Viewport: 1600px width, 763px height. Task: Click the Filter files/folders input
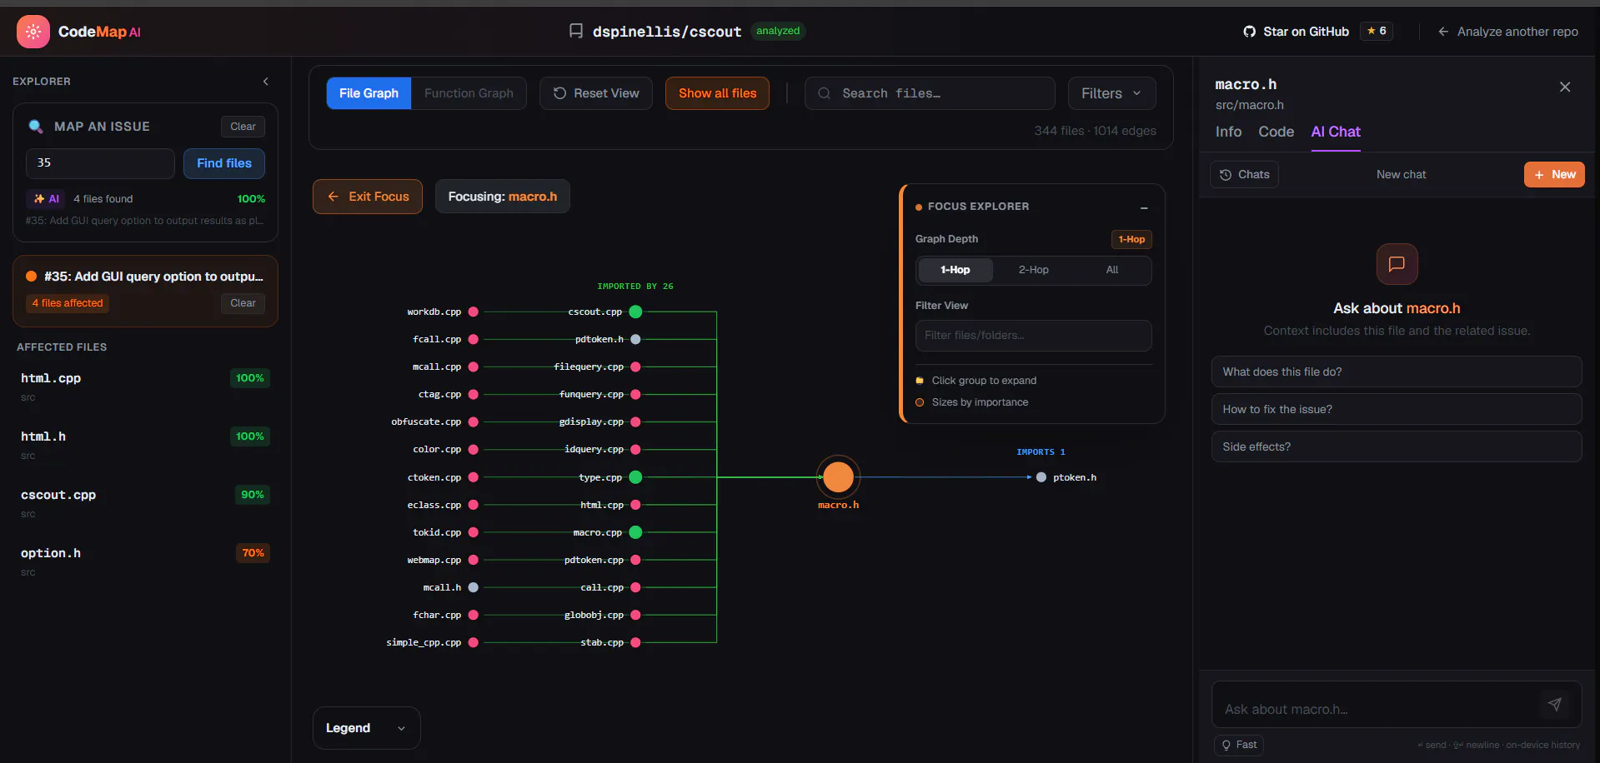click(x=1033, y=336)
